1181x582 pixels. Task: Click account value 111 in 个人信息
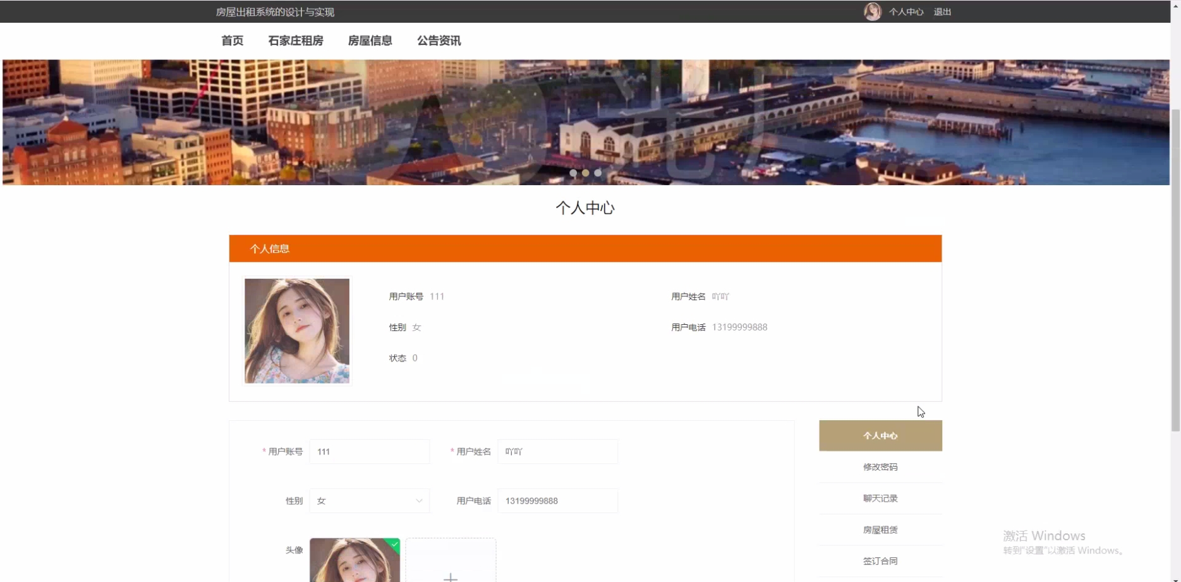click(437, 296)
